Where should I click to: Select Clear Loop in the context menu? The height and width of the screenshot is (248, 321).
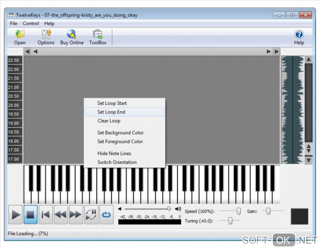tap(125, 121)
